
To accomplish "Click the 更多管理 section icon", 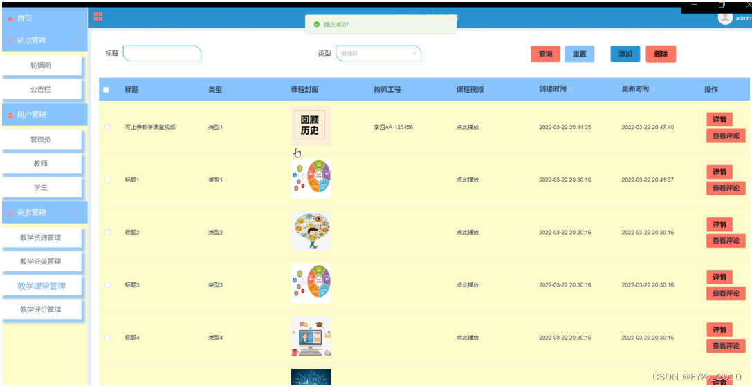I will (10, 213).
